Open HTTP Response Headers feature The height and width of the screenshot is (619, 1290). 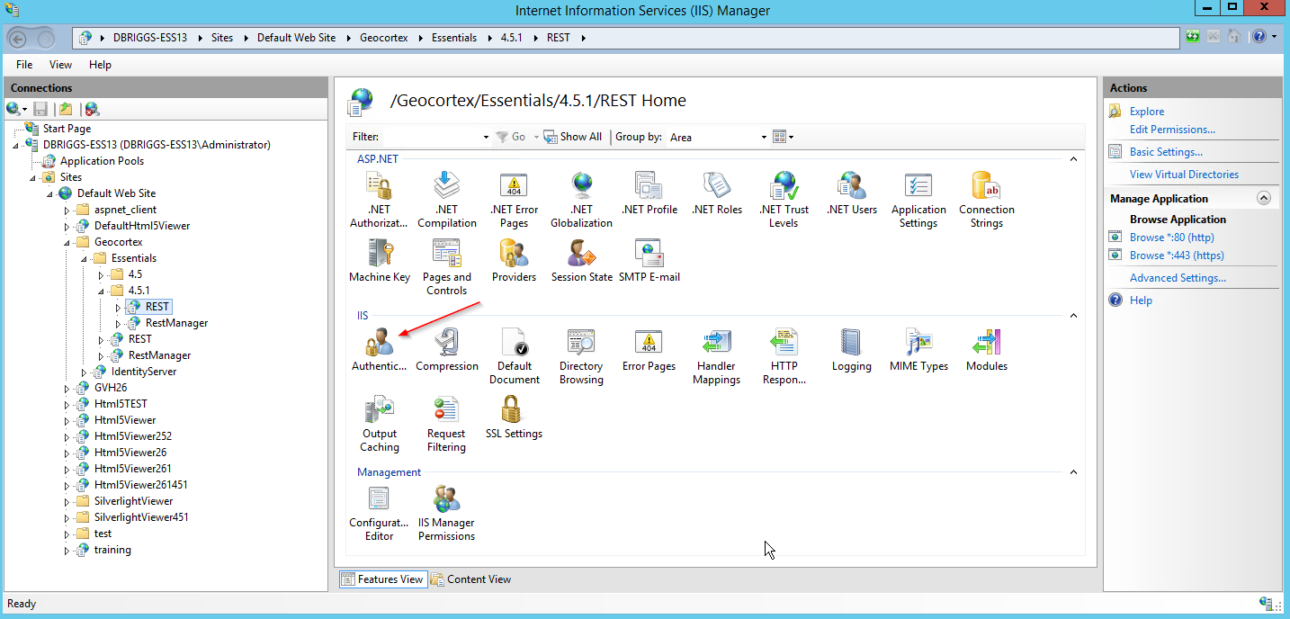(x=784, y=356)
